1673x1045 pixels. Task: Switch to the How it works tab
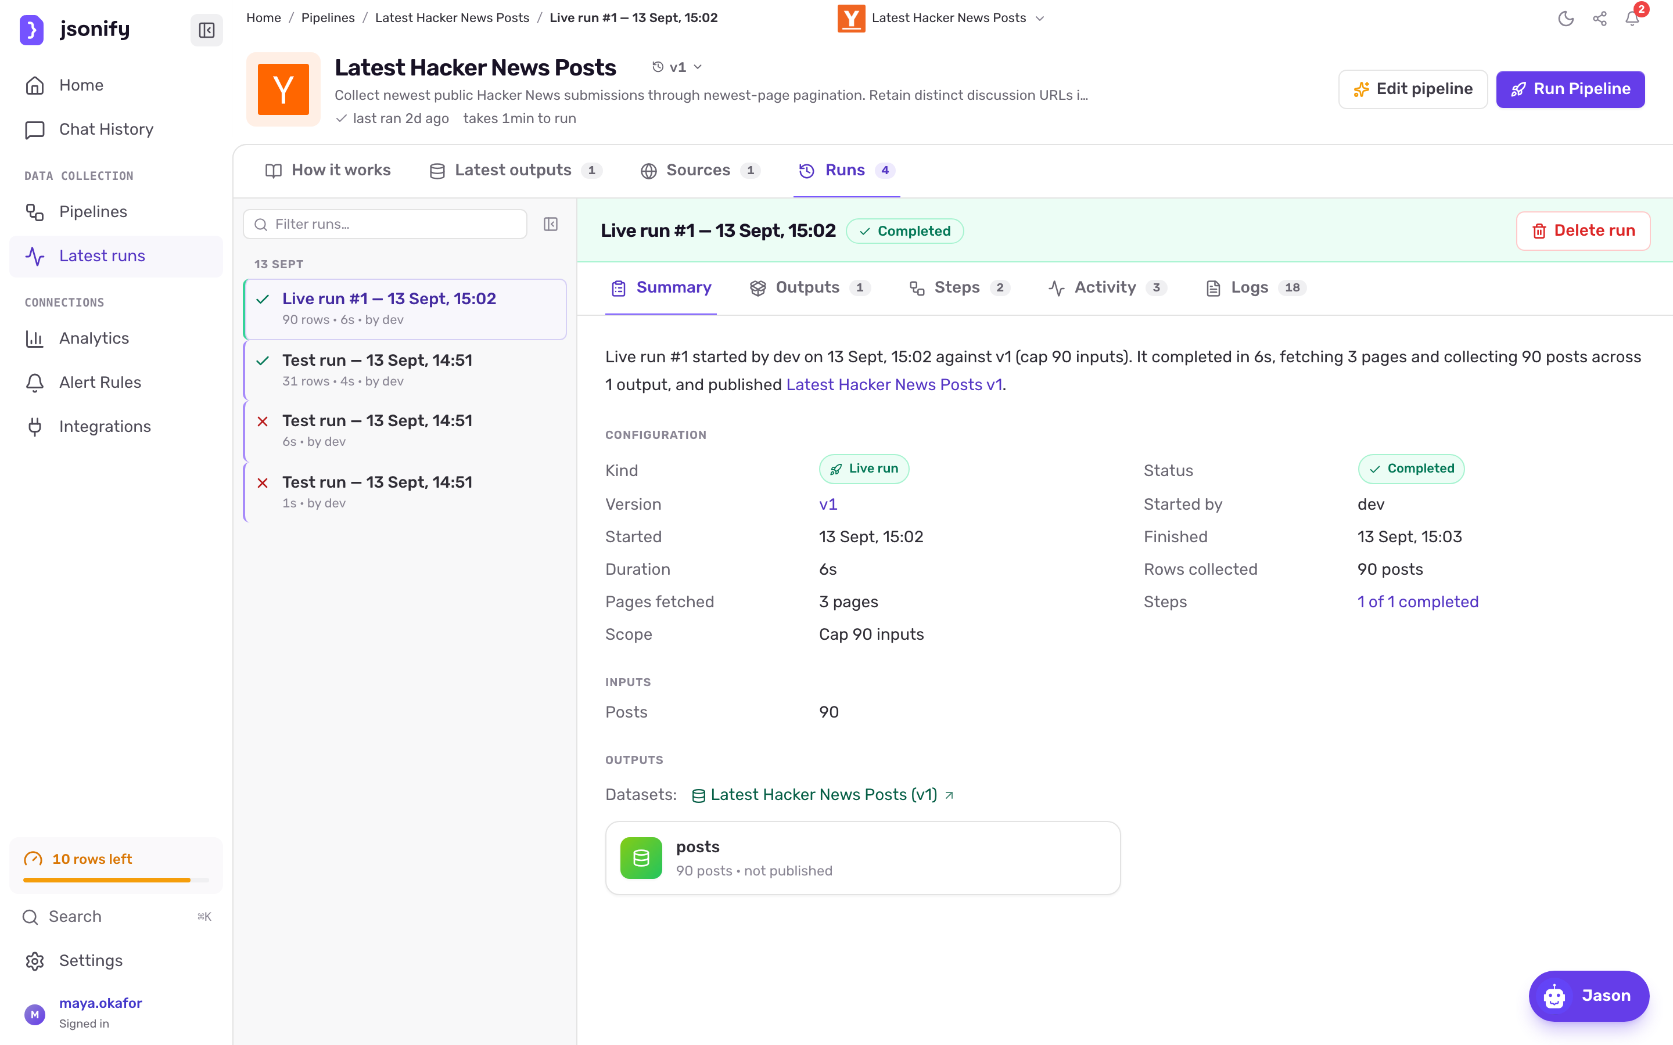coord(328,170)
